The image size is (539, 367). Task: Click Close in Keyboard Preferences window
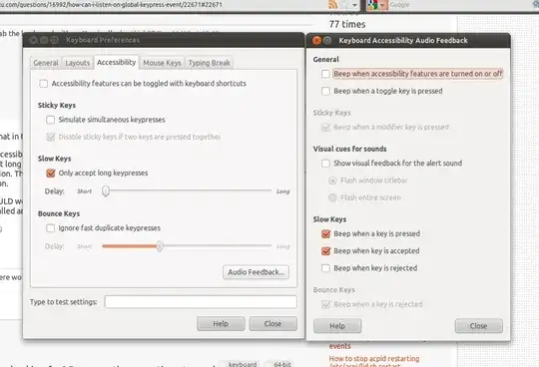point(272,323)
